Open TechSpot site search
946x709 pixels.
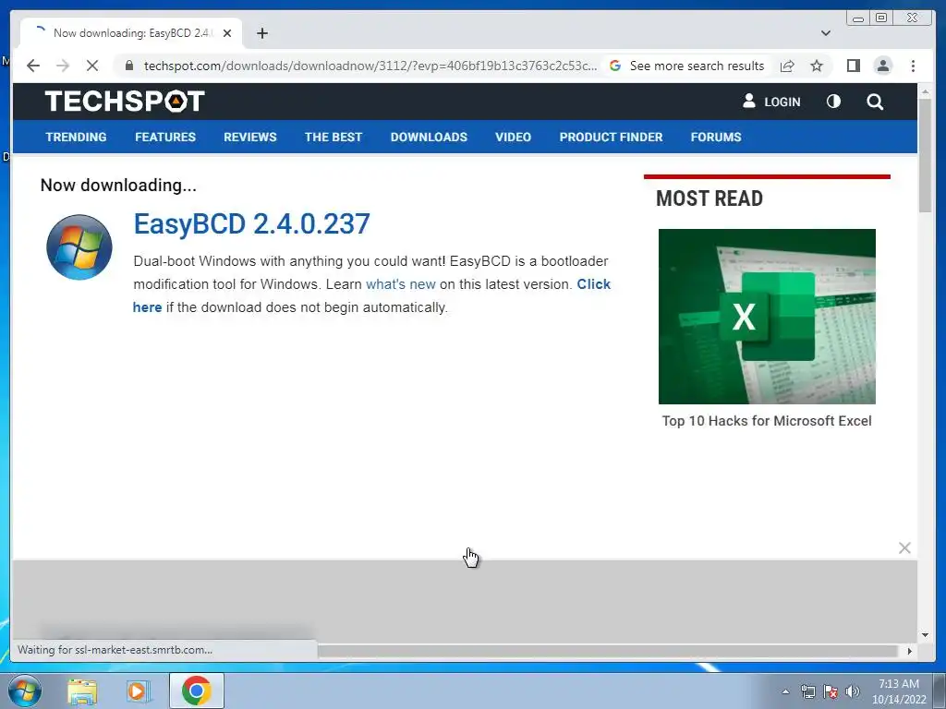875,102
